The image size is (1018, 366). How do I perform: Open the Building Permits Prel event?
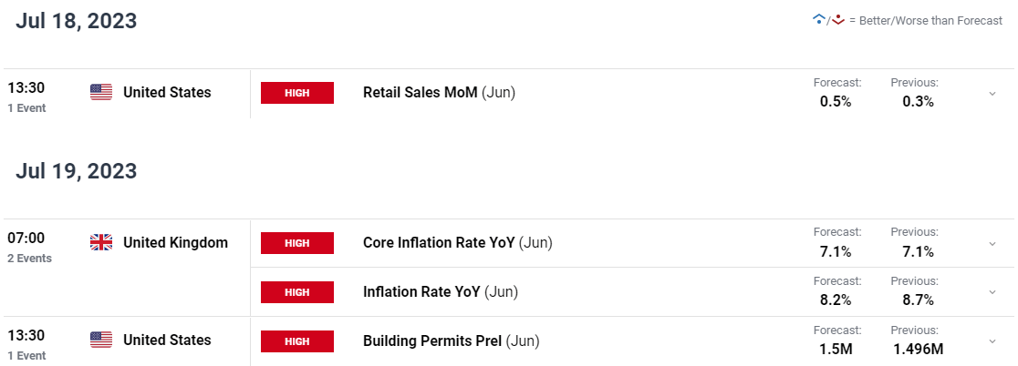[452, 341]
